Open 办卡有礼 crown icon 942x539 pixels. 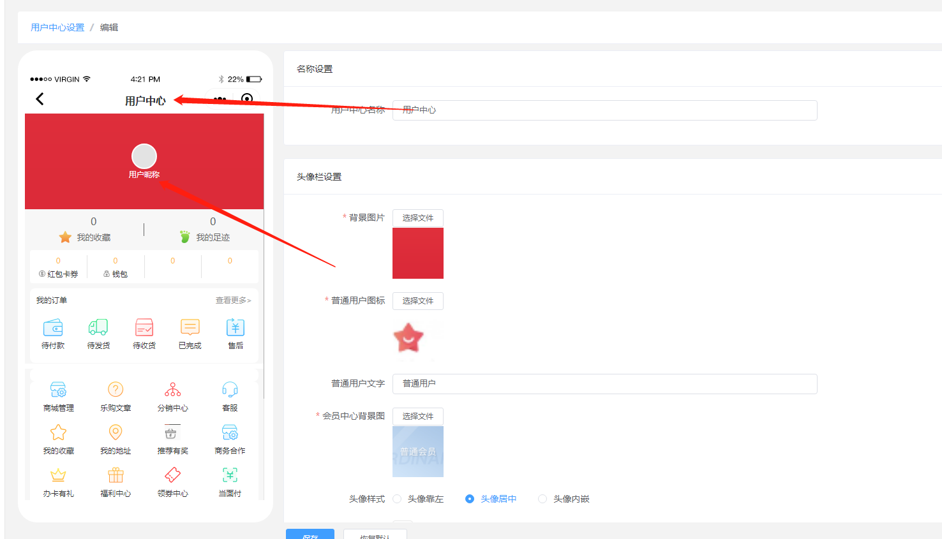pos(58,475)
